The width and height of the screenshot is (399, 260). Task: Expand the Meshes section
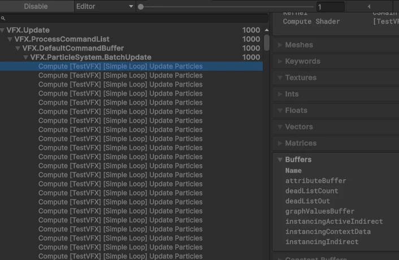click(x=280, y=45)
